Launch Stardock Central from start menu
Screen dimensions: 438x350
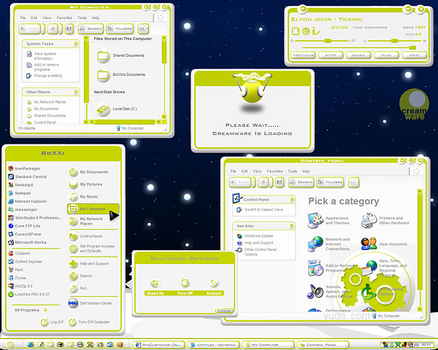pos(28,176)
